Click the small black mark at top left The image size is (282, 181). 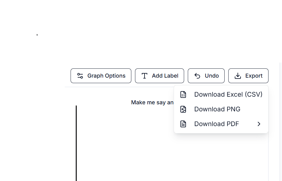37,35
